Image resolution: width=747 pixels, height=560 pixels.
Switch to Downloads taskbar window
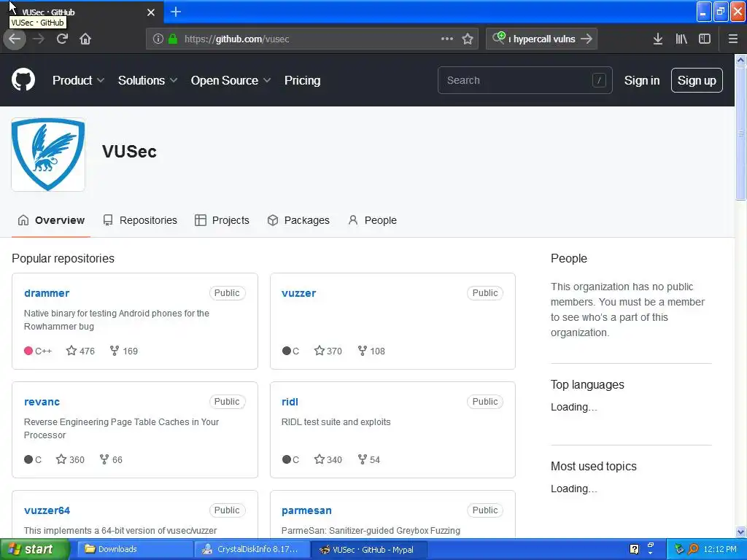tap(134, 549)
